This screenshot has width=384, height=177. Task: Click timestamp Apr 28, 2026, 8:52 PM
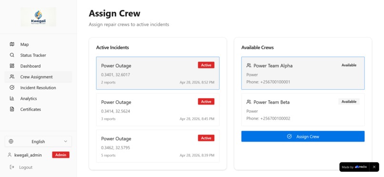(x=197, y=83)
